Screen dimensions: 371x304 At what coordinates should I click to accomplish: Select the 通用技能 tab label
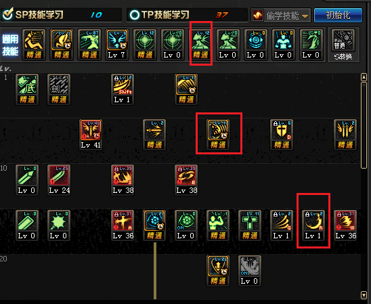pos(10,45)
